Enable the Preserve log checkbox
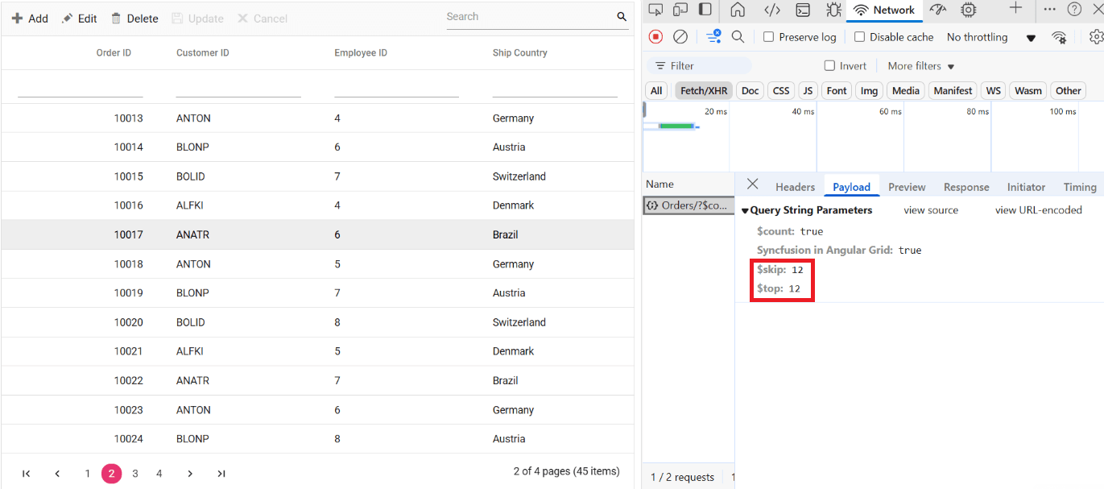This screenshot has height=489, width=1104. [769, 37]
